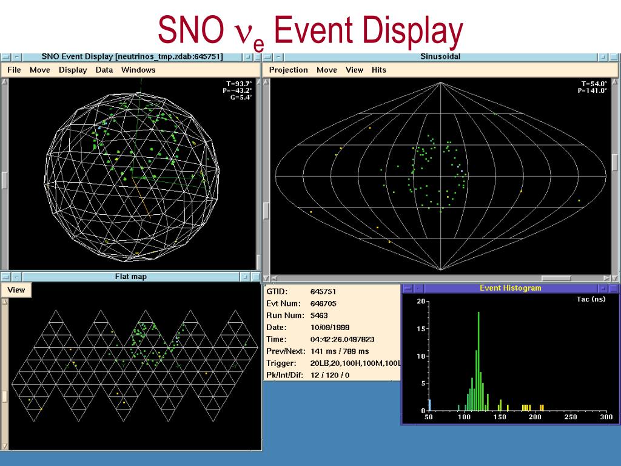Open the Move menu in Sinusoidal window
This screenshot has width=621, height=466.
point(327,70)
